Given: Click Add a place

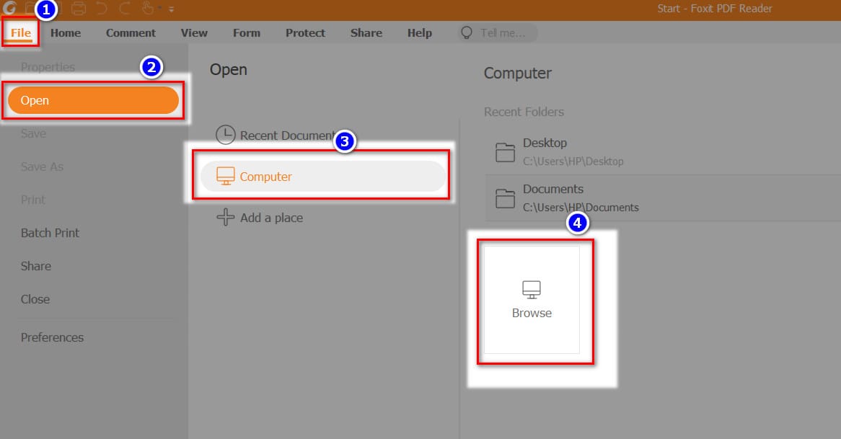Looking at the screenshot, I should [x=260, y=218].
